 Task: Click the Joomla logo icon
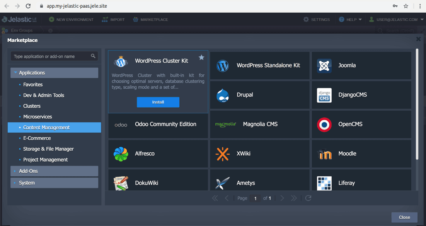point(324,66)
